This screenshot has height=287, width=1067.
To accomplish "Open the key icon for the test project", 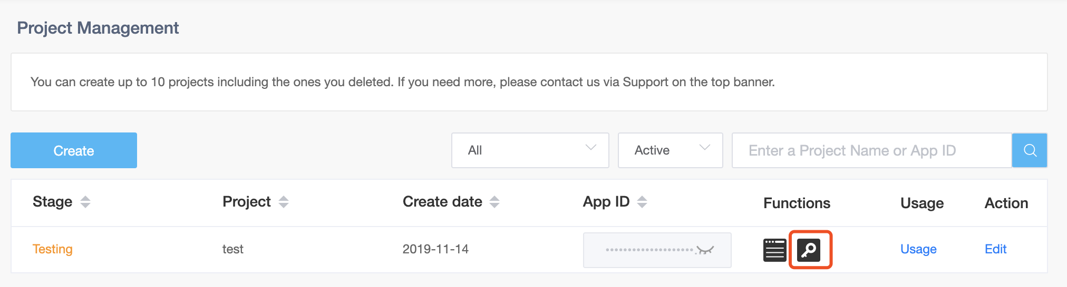I will [809, 250].
